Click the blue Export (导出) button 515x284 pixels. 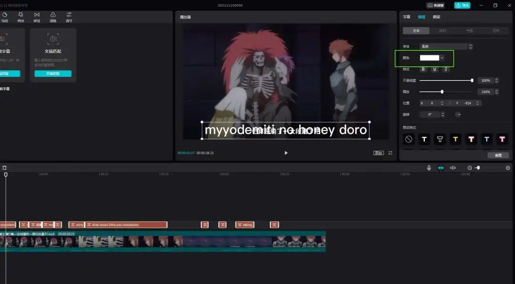click(462, 5)
